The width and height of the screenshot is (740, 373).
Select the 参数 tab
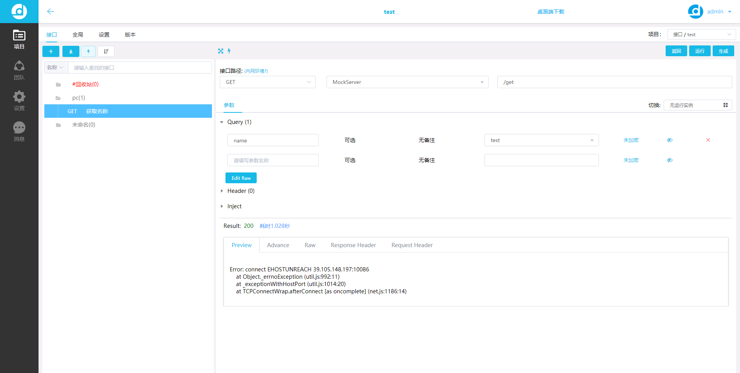pyautogui.click(x=229, y=105)
